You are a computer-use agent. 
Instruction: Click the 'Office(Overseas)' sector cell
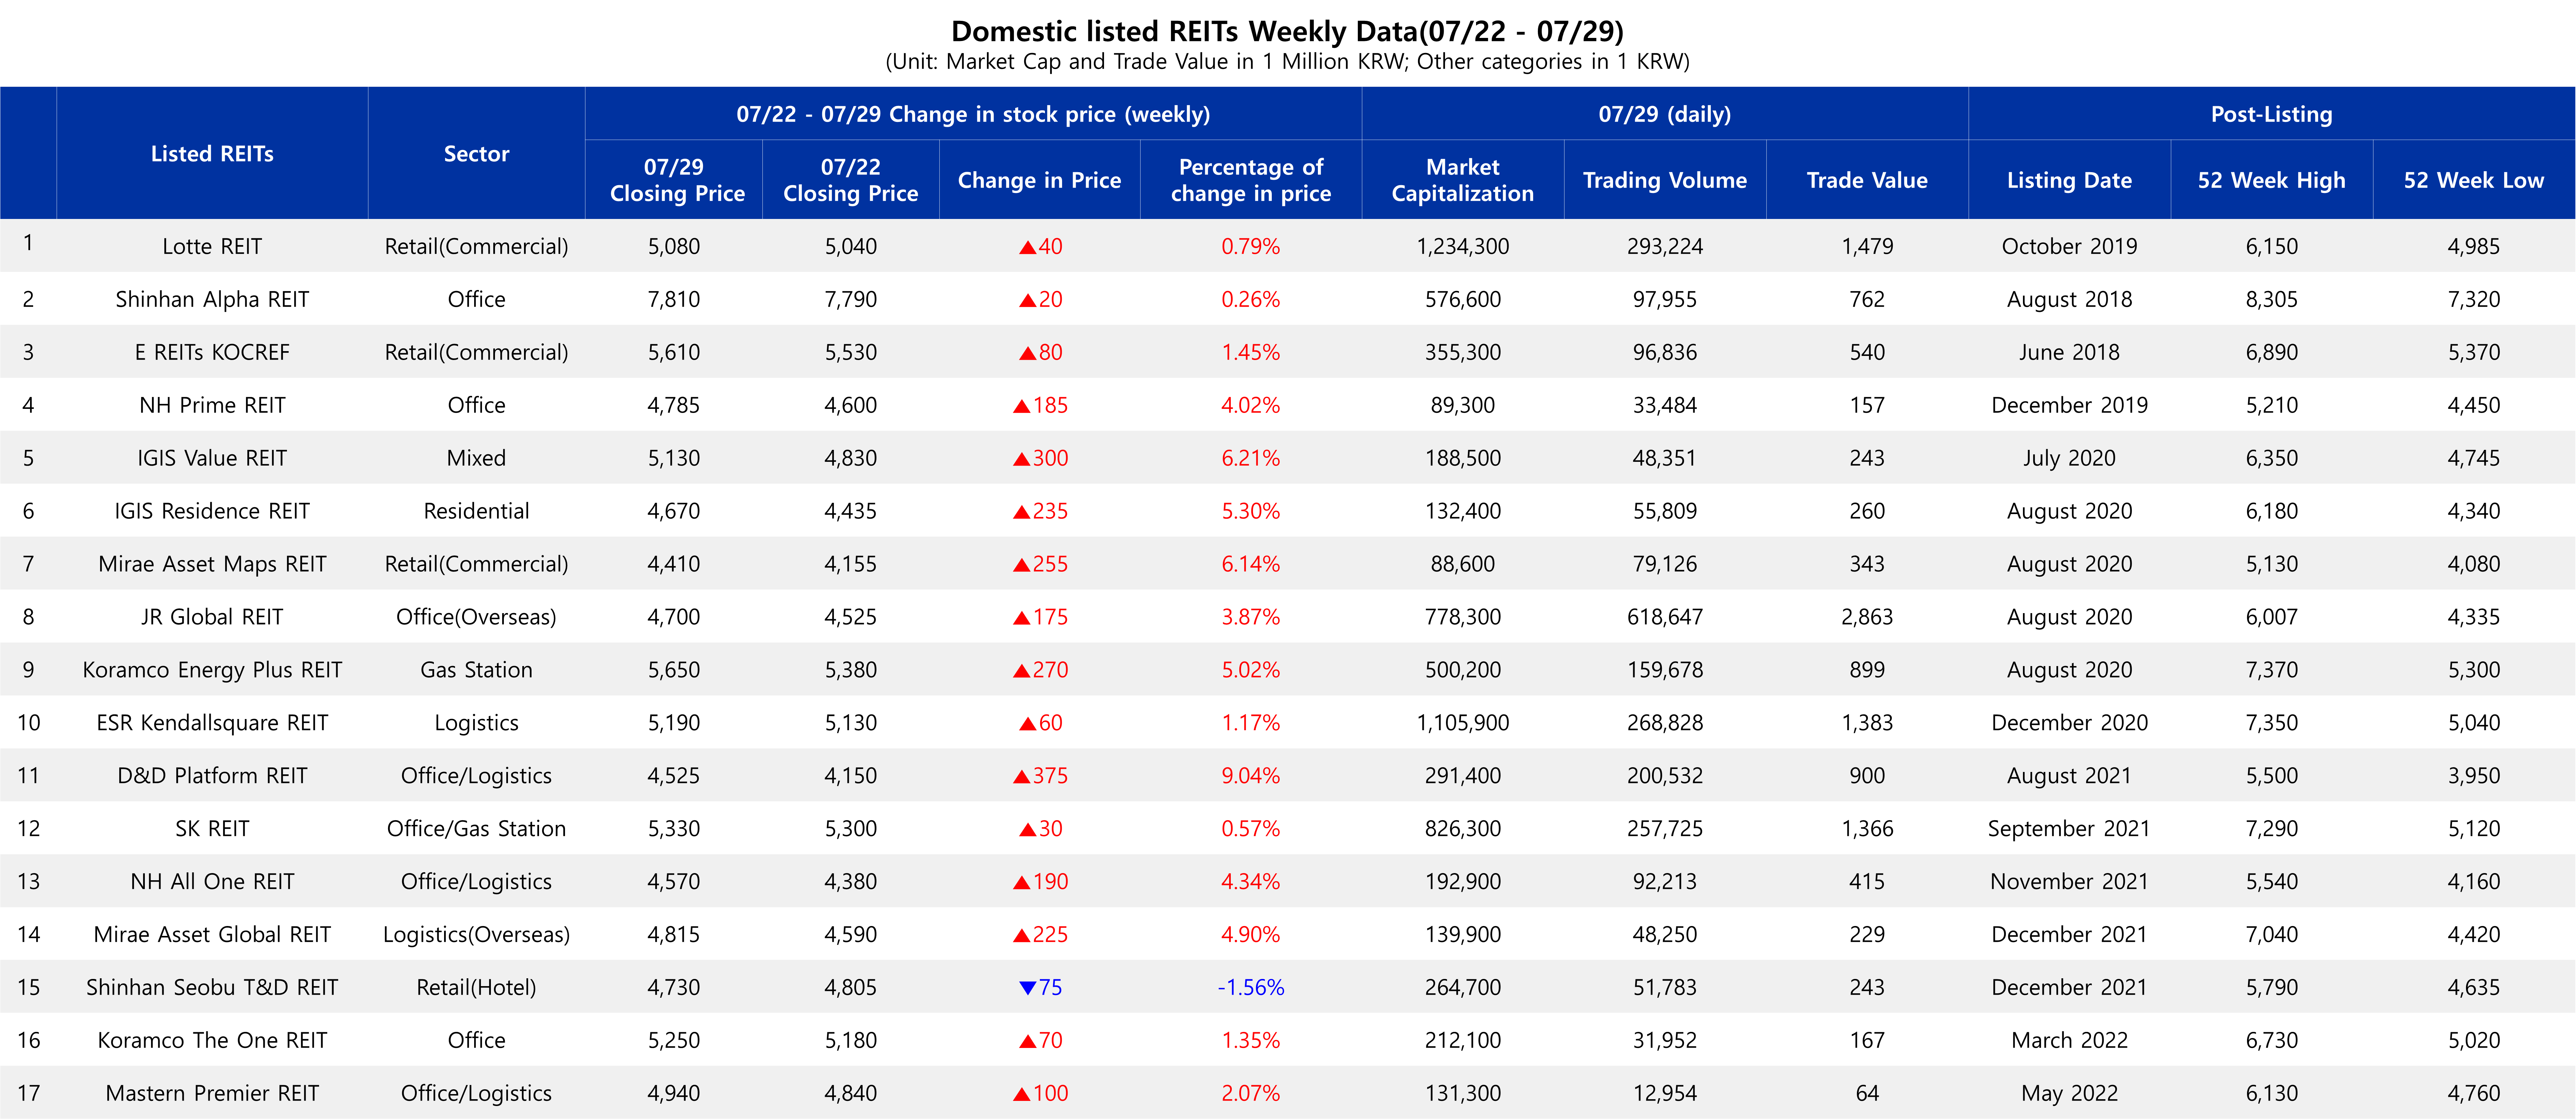(476, 617)
